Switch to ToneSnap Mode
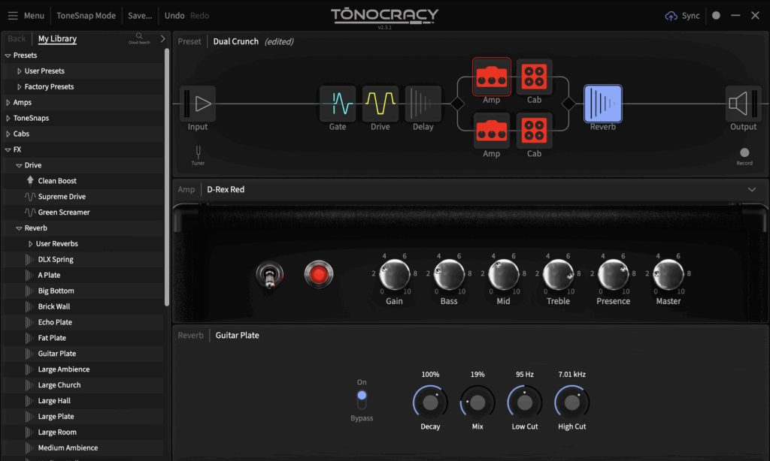This screenshot has width=770, height=461. [x=86, y=16]
